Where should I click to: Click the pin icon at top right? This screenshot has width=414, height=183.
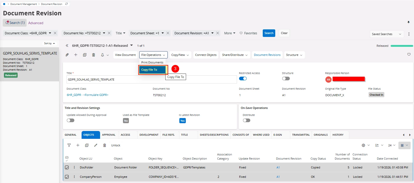click(x=408, y=22)
